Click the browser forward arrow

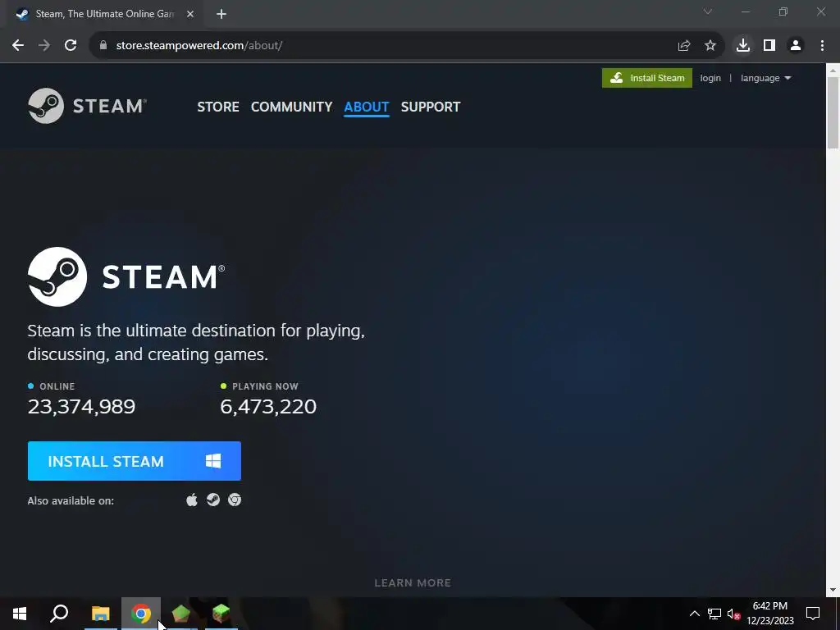pyautogui.click(x=44, y=46)
